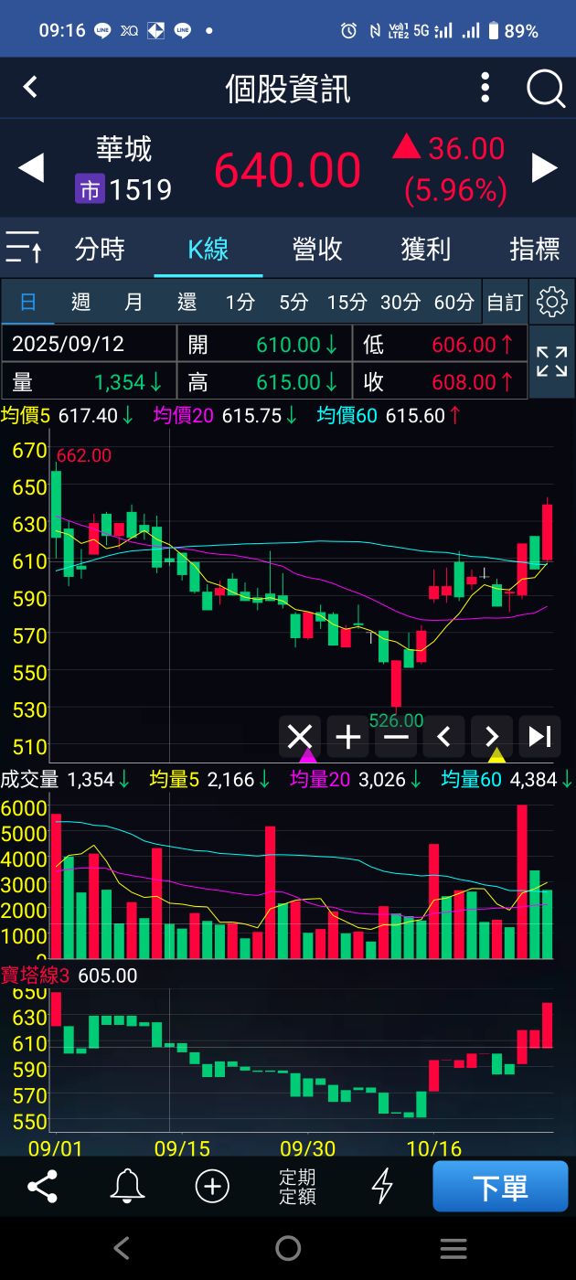Image resolution: width=576 pixels, height=1280 pixels.
Task: Tap the 36.00 price change value
Action: pos(466,148)
